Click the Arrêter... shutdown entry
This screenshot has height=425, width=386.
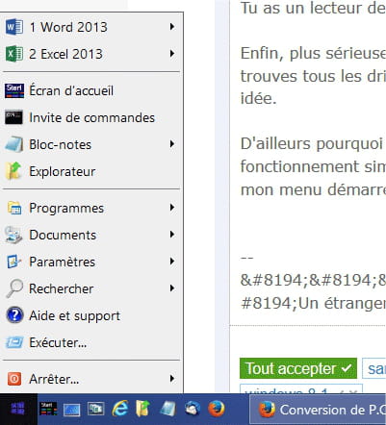91,379
